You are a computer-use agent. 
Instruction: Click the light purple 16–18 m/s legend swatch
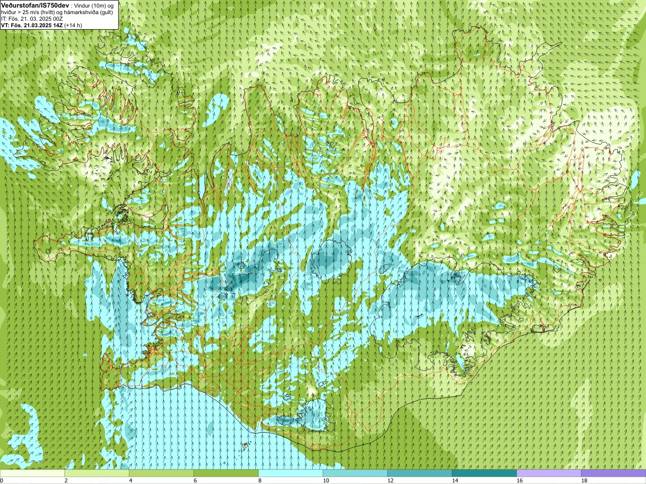pos(549,473)
